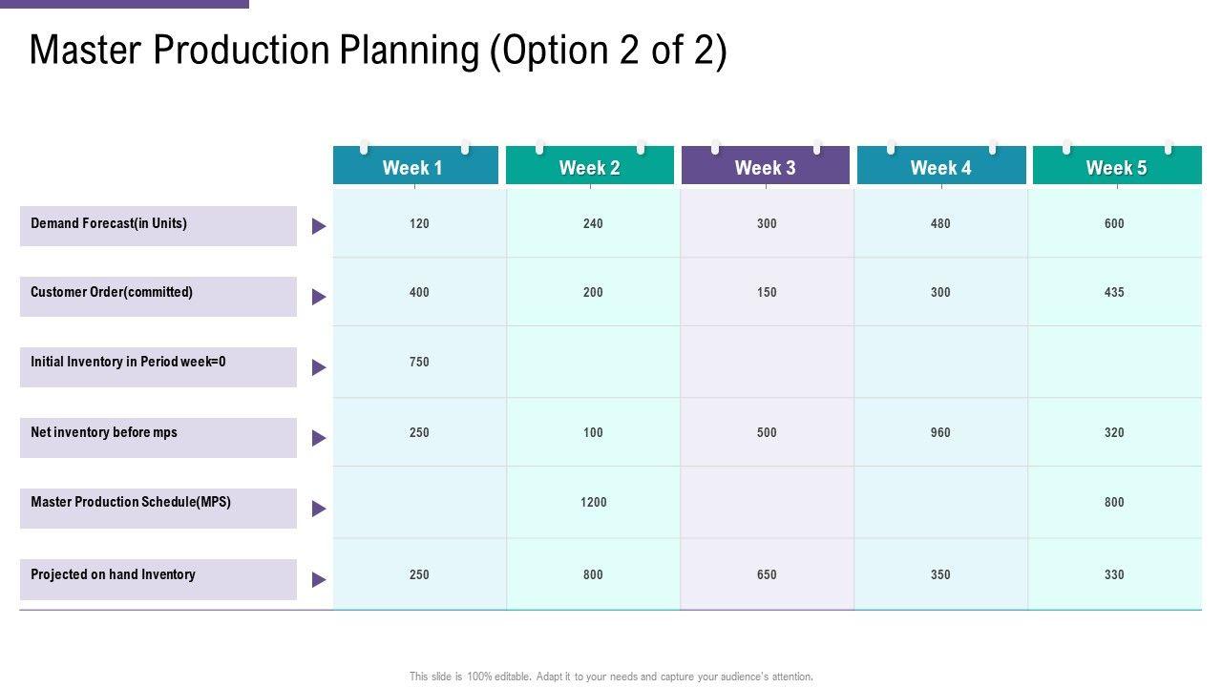Click the Projected on hand Inventory label

click(x=113, y=574)
